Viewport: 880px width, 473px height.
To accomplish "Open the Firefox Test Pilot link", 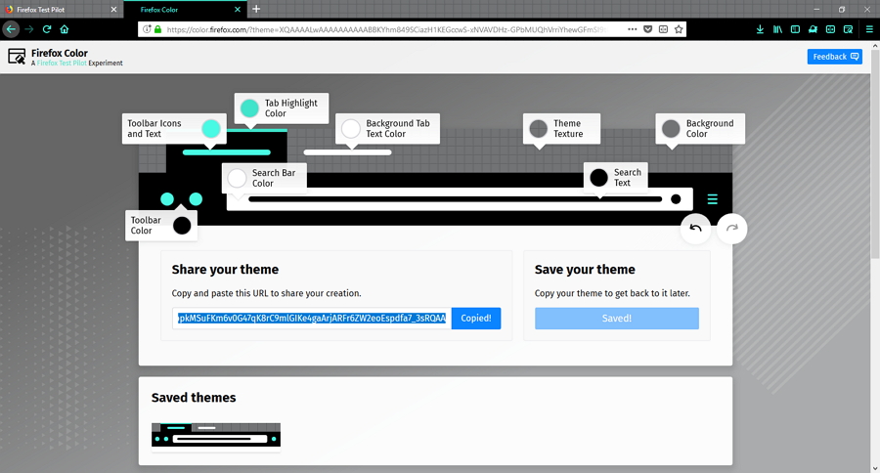I will coord(62,64).
